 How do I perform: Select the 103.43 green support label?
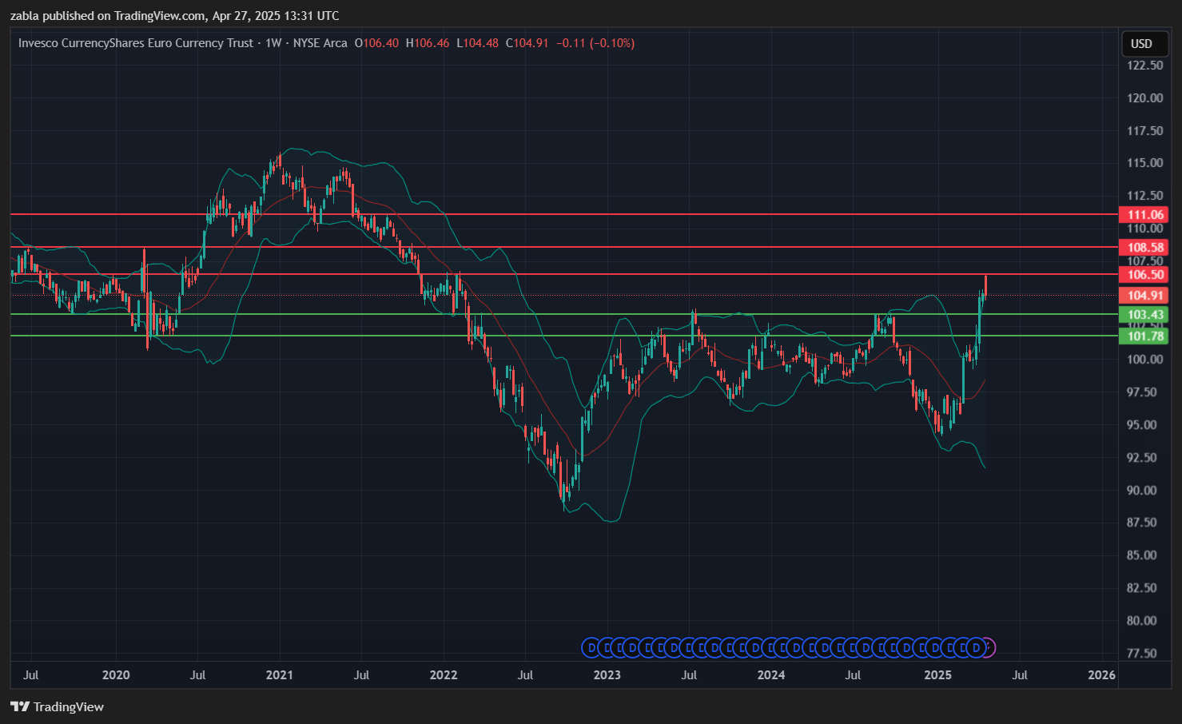pos(1144,315)
